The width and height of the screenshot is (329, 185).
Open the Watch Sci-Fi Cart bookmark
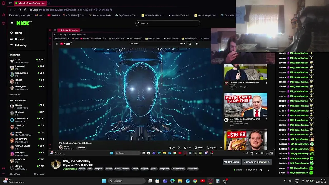point(153,15)
